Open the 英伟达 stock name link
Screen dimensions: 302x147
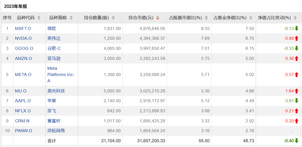click(x=54, y=39)
